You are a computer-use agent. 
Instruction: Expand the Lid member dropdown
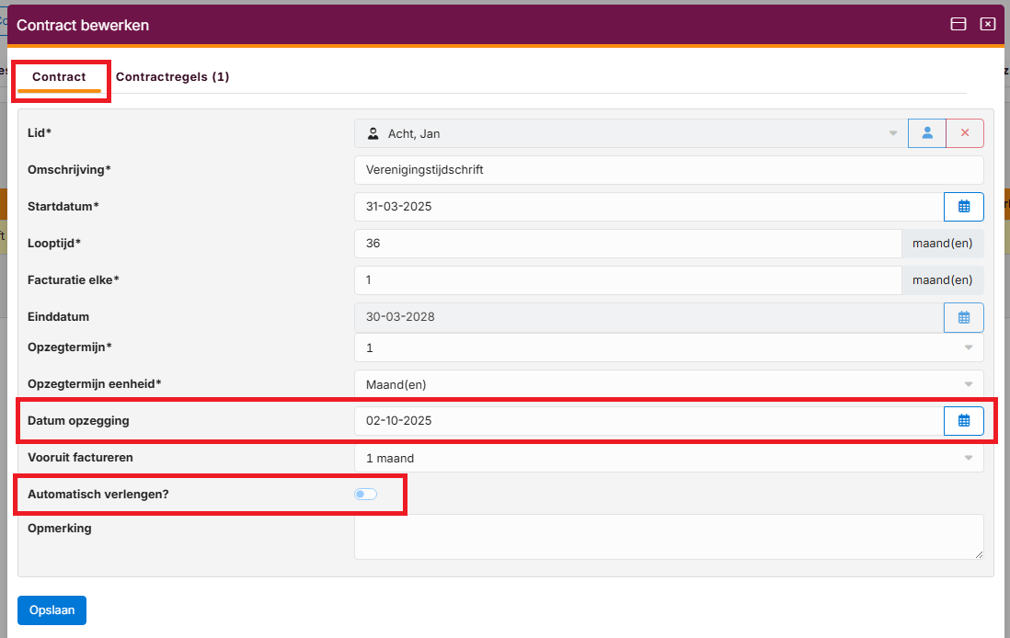click(x=892, y=134)
